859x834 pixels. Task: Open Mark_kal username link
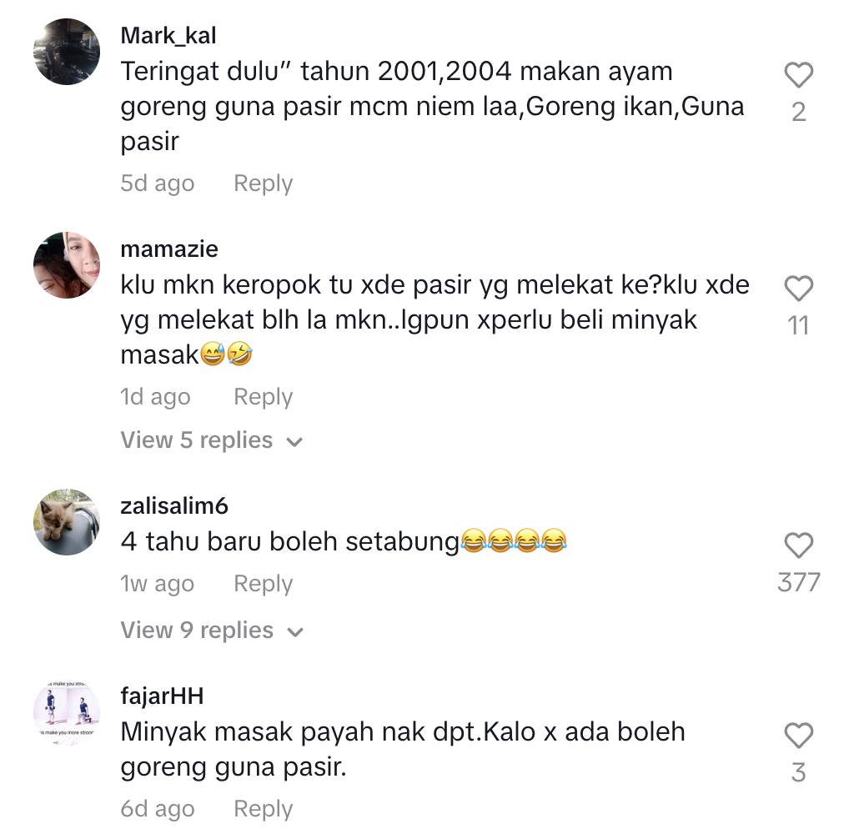click(168, 36)
